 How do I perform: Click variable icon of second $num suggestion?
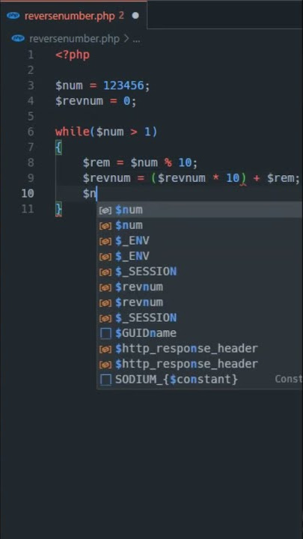[105, 226]
